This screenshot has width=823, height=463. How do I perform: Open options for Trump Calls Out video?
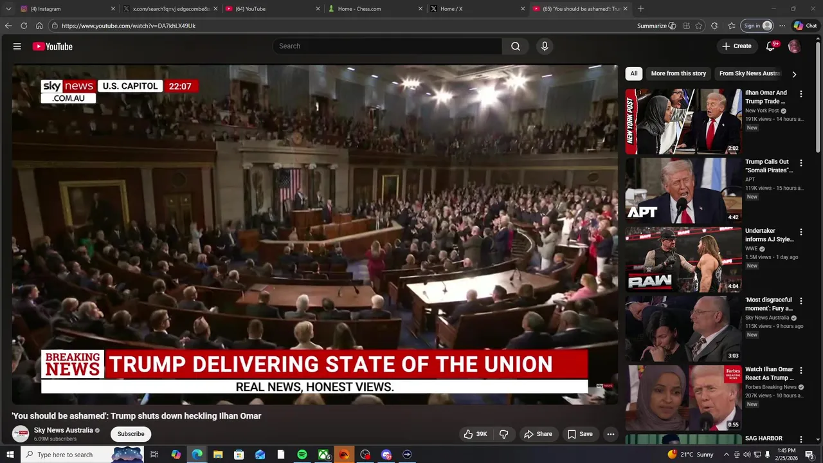pyautogui.click(x=800, y=163)
